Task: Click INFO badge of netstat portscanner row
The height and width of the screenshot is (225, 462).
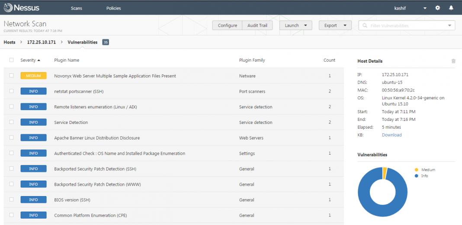Action: click(34, 91)
